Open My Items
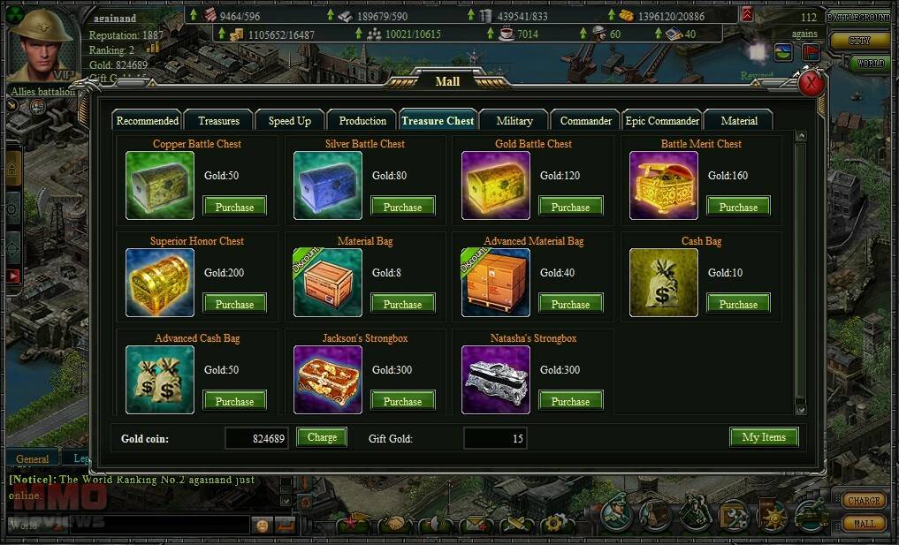The image size is (899, 545). tap(764, 437)
